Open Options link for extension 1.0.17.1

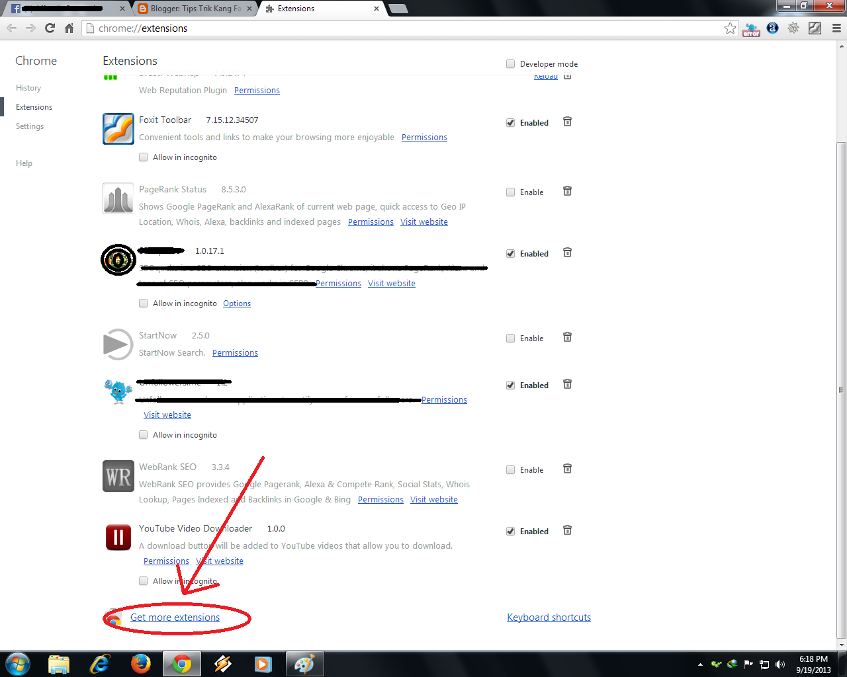[x=237, y=303]
